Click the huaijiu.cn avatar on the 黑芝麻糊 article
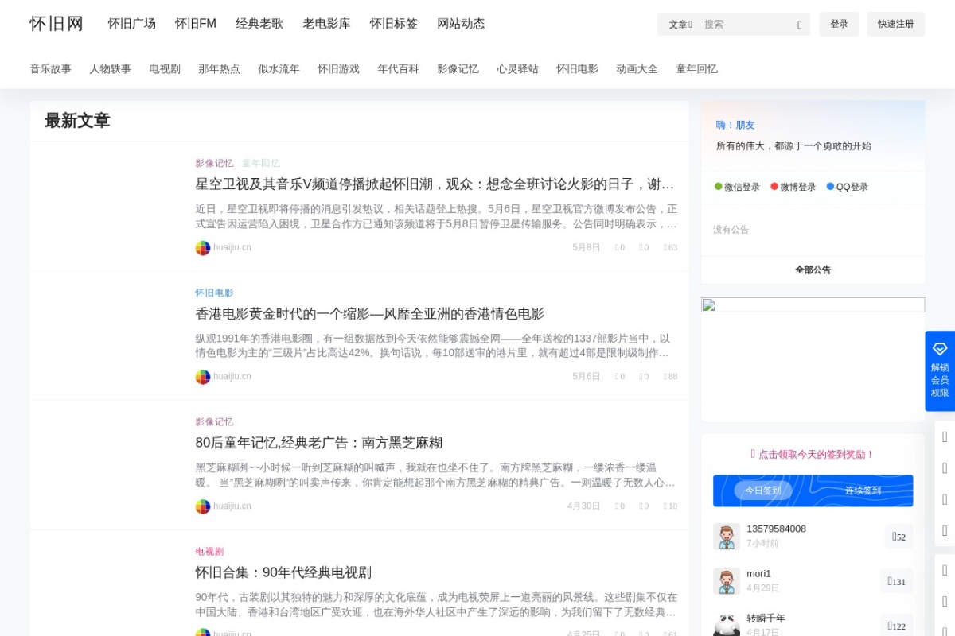The image size is (955, 636). (x=203, y=506)
